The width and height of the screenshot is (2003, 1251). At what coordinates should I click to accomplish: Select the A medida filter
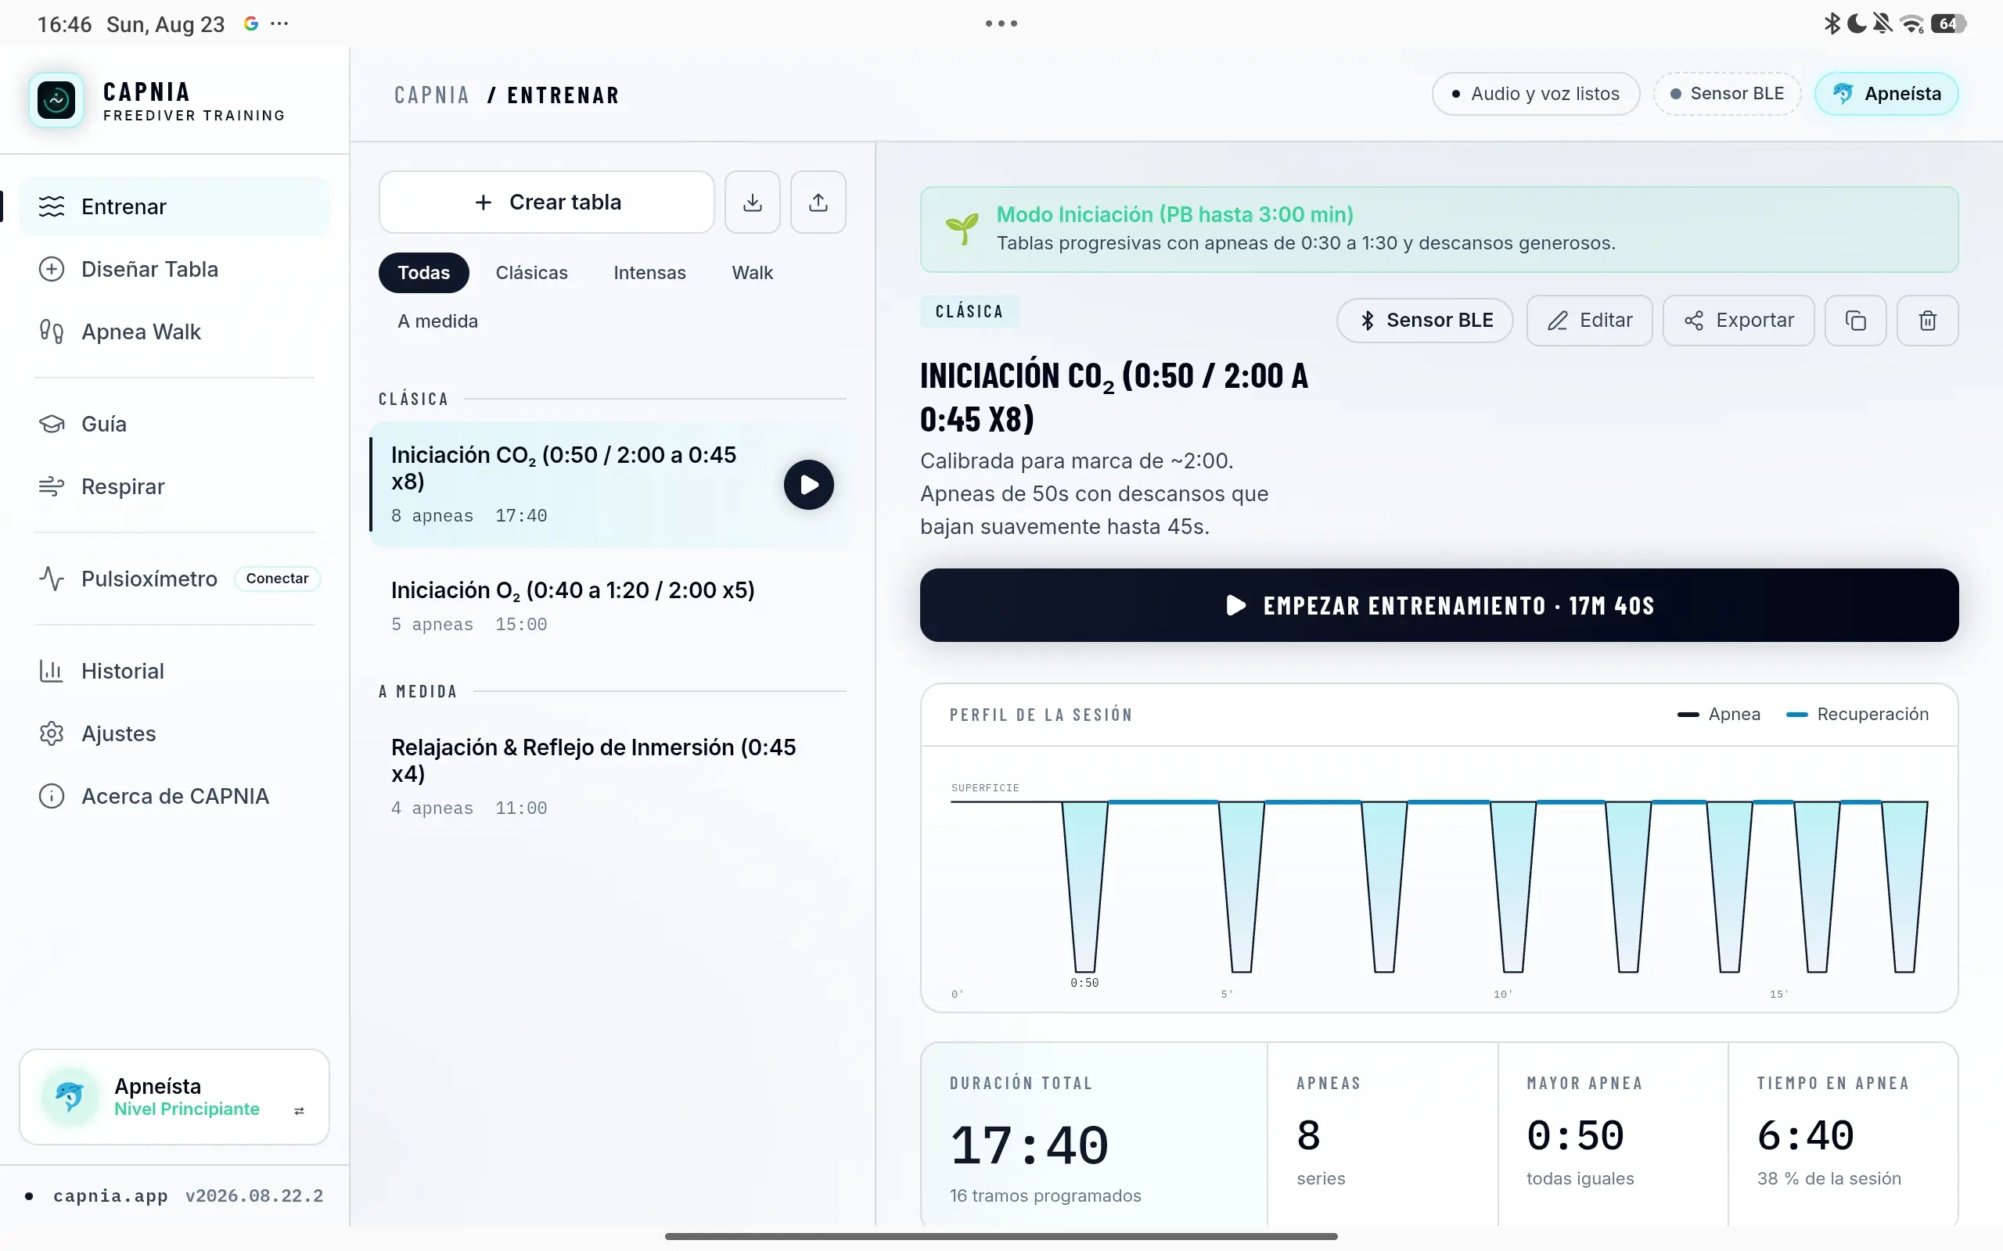pos(438,321)
